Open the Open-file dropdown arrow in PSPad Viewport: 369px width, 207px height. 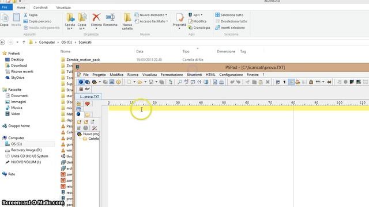(x=145, y=82)
